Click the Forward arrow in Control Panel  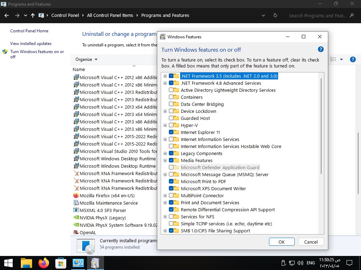pyautogui.click(x=17, y=15)
